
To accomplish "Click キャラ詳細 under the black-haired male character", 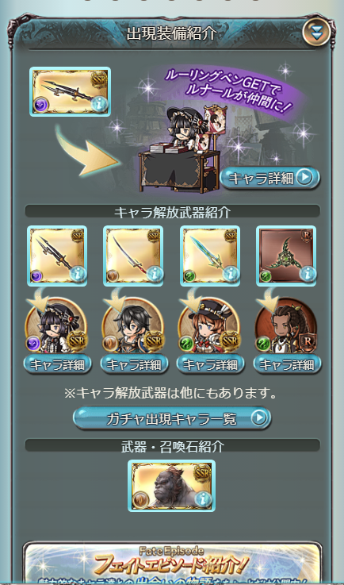I will (x=134, y=364).
